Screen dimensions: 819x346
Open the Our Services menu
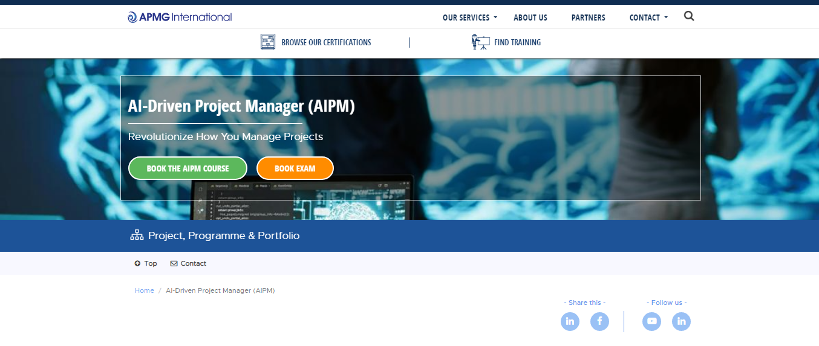[466, 18]
